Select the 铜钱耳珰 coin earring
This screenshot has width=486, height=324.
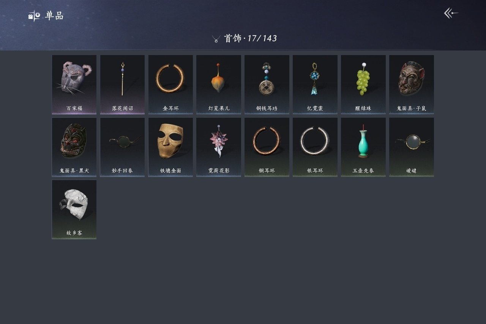267,84
